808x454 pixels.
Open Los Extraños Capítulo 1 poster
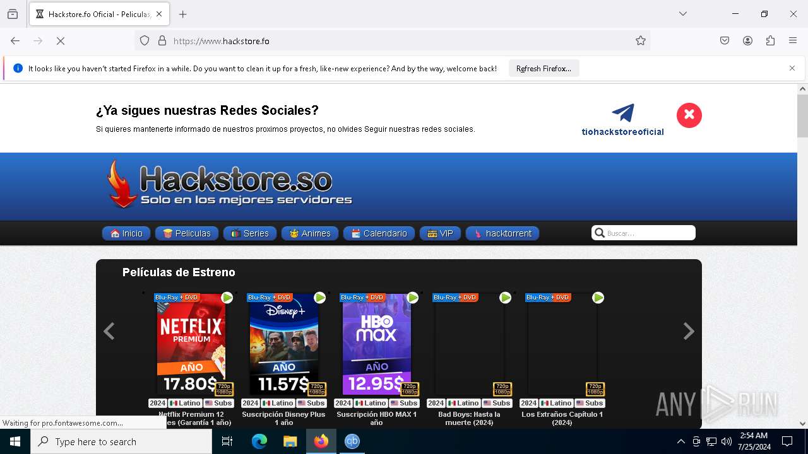[x=562, y=344]
